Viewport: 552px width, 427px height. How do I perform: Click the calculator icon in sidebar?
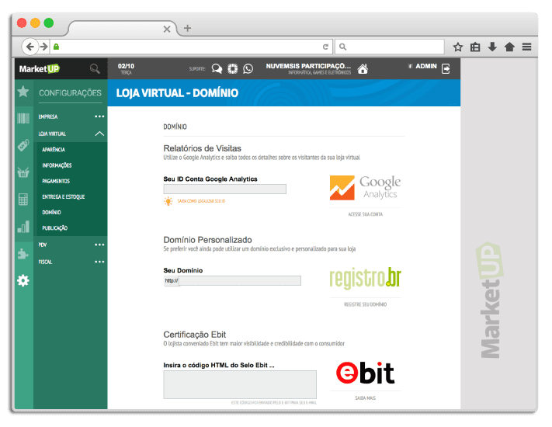pos(23,200)
